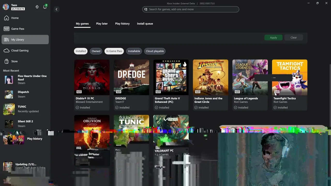Screen dimensions: 331x186
Task: Open Silent Still 2 recent entry
Action: pos(25,124)
